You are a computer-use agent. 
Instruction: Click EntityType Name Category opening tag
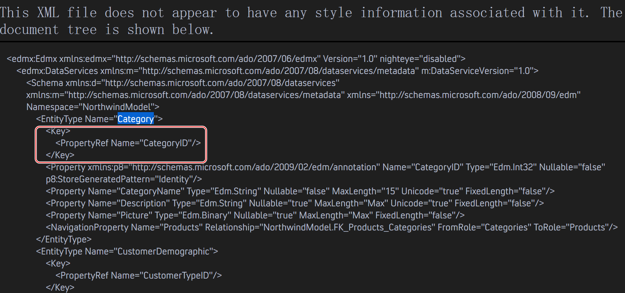99,119
